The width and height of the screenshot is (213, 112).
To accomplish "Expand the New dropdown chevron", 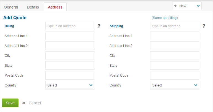I will click(x=198, y=6).
